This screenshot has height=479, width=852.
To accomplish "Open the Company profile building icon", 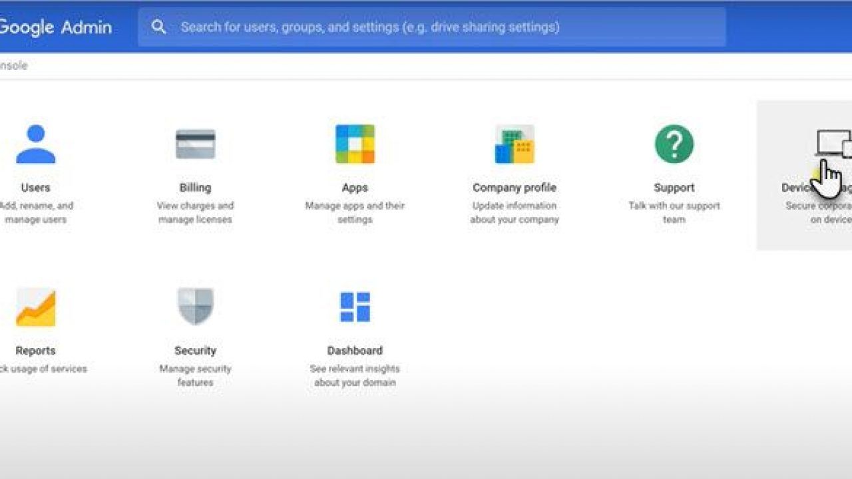I will (515, 144).
